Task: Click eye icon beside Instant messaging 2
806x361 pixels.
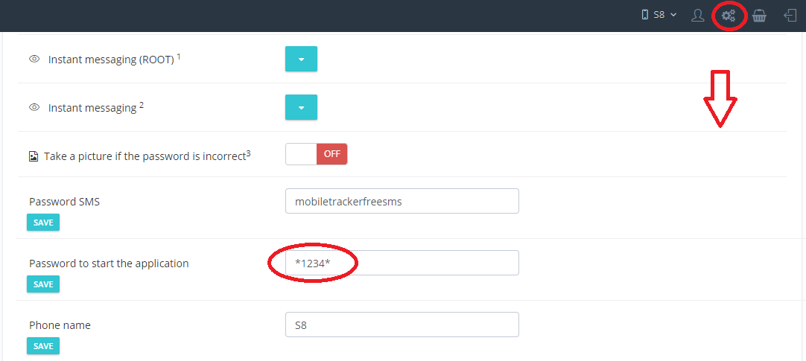Action: point(34,107)
